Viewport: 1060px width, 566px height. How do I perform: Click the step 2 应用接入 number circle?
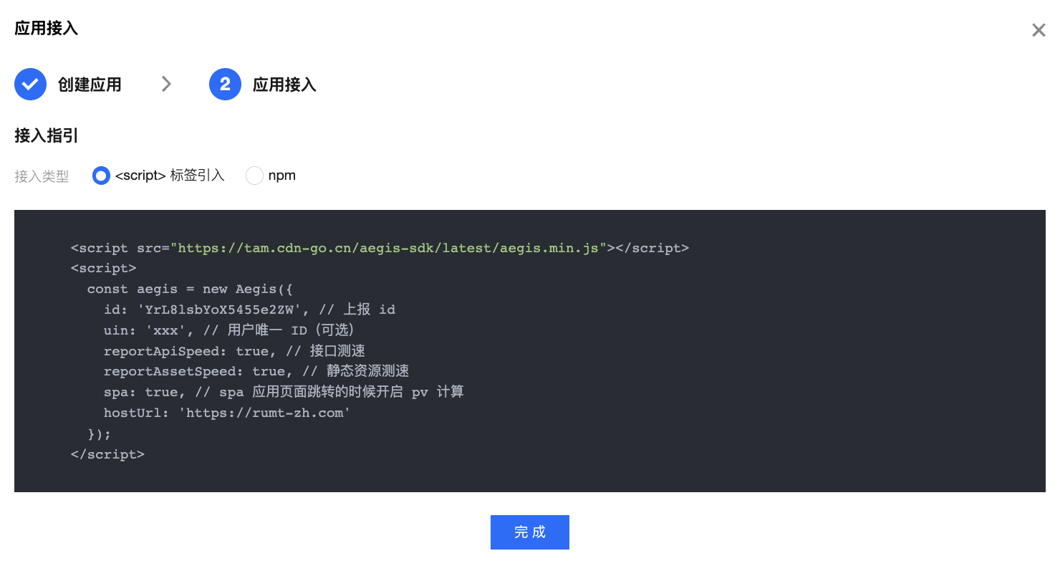[x=225, y=85]
